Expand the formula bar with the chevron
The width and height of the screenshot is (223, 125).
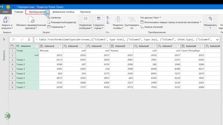click(x=217, y=40)
